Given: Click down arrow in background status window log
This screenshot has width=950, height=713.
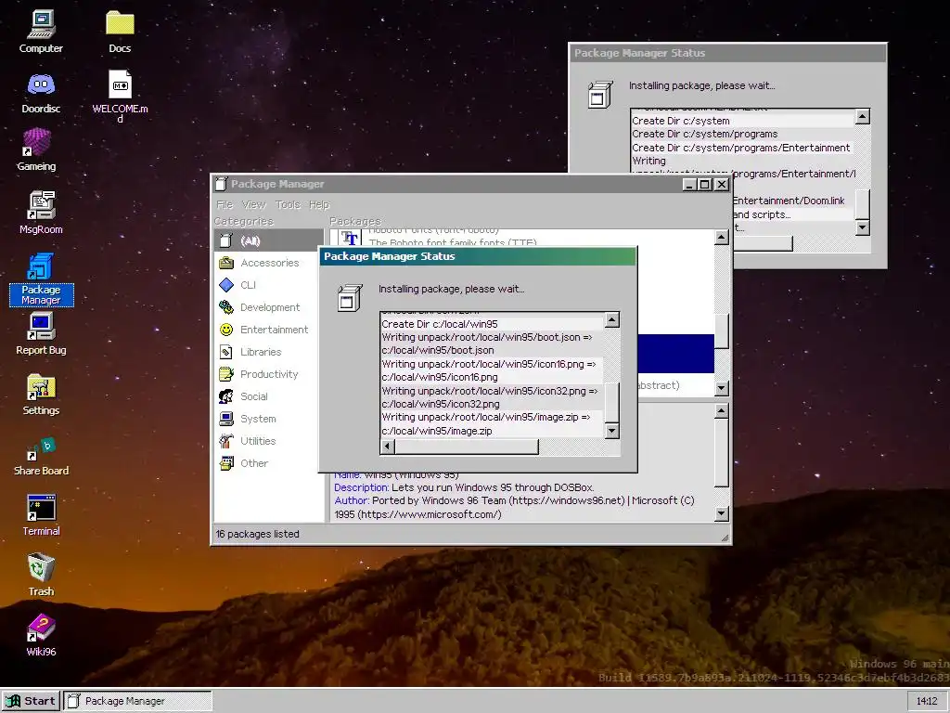Looking at the screenshot, I should [863, 227].
